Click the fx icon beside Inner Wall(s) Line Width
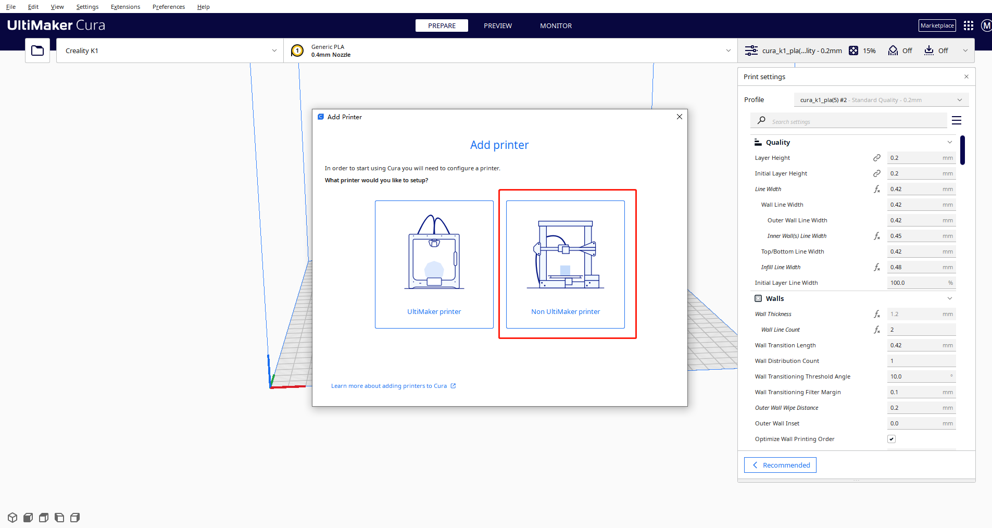The height and width of the screenshot is (528, 992). pyautogui.click(x=877, y=236)
